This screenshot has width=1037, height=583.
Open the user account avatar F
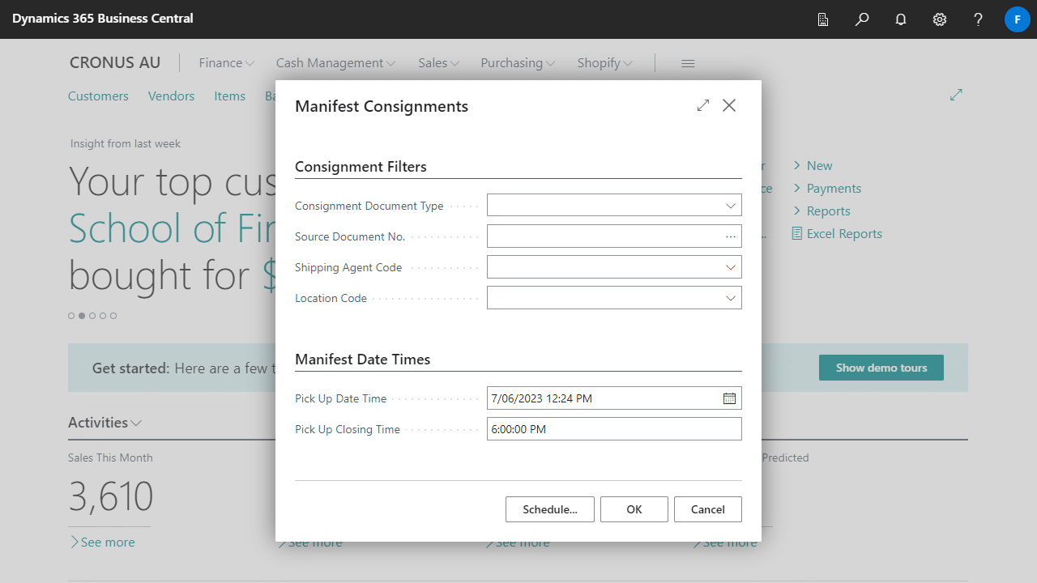[1017, 19]
